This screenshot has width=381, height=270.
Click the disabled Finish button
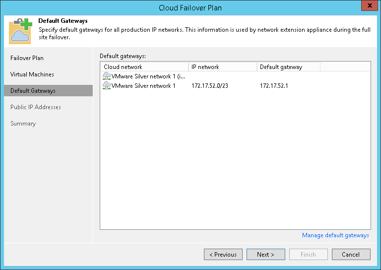309,255
